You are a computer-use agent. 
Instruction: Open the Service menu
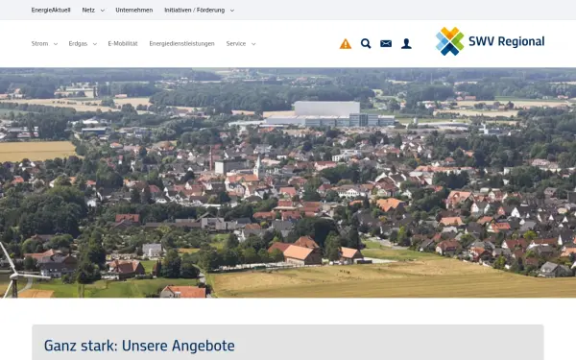tap(236, 44)
